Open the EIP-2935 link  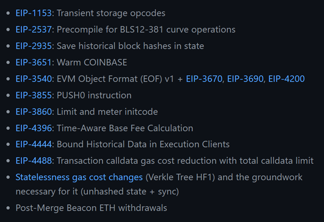click(x=33, y=46)
